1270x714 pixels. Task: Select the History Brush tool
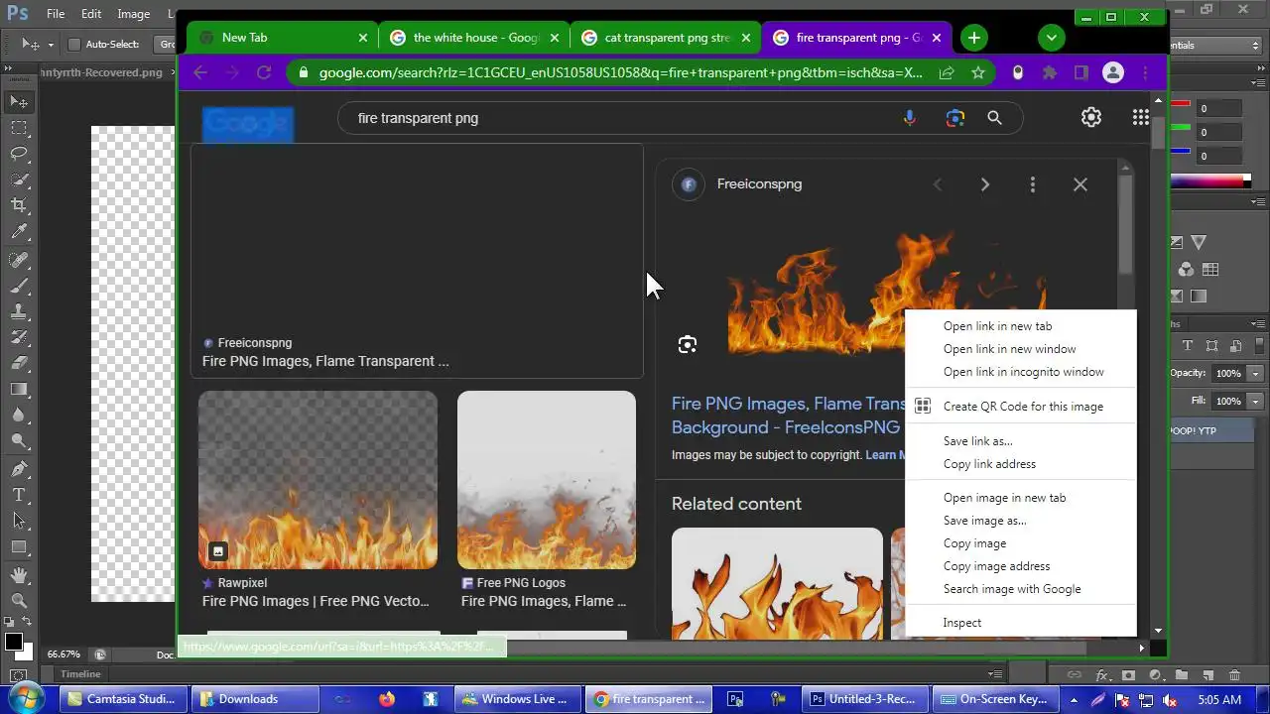pos(19,337)
